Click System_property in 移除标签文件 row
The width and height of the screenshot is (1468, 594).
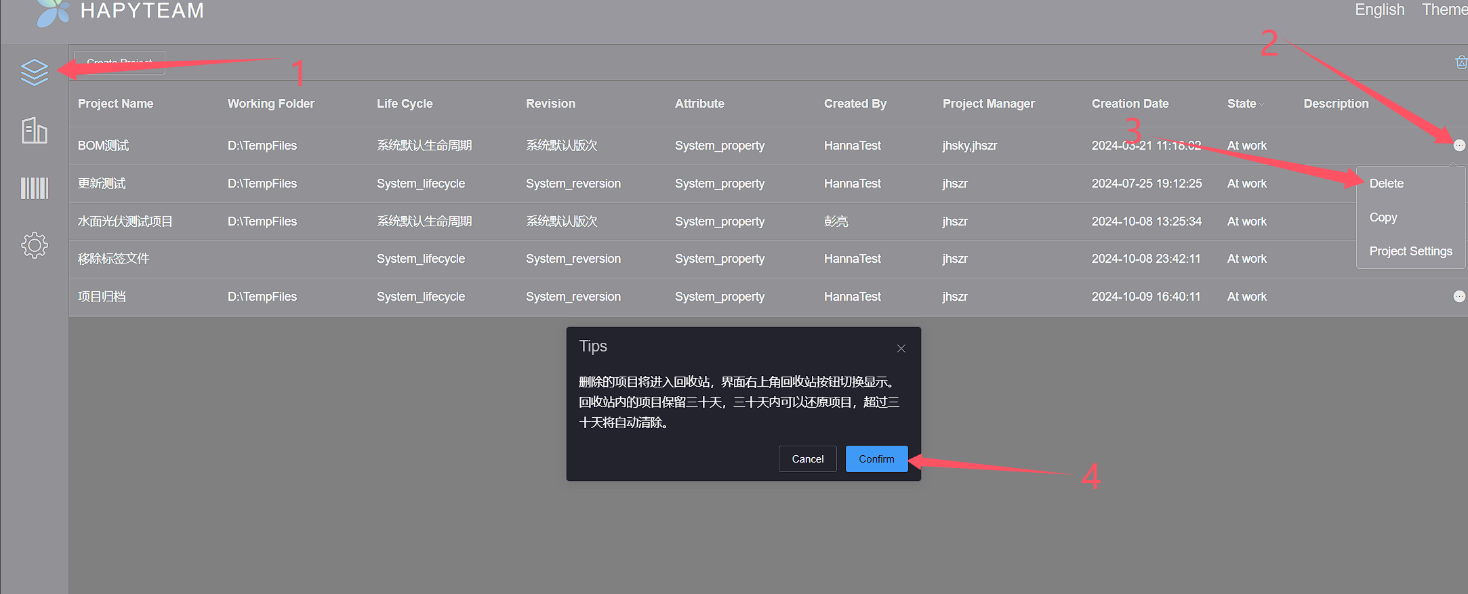coord(719,259)
